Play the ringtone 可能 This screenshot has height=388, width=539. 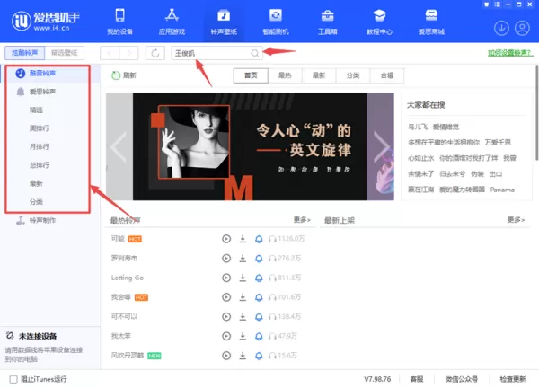pos(226,239)
